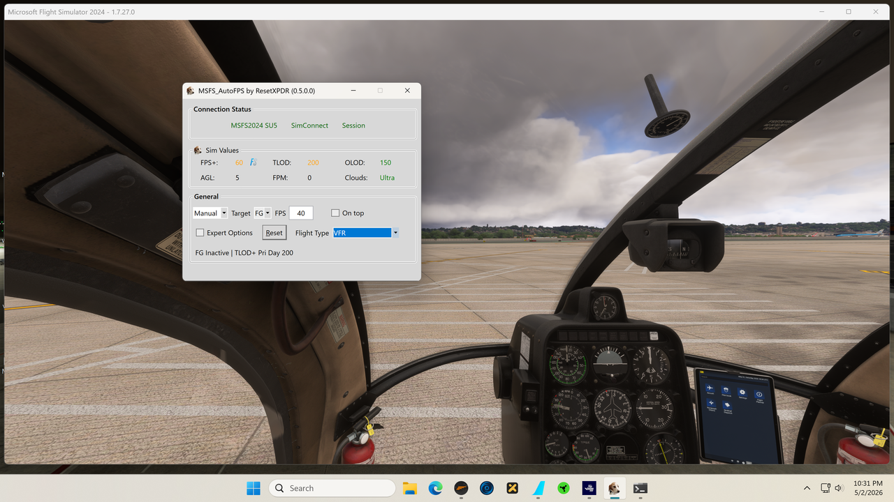Open the Manual mode dropdown

tap(210, 213)
